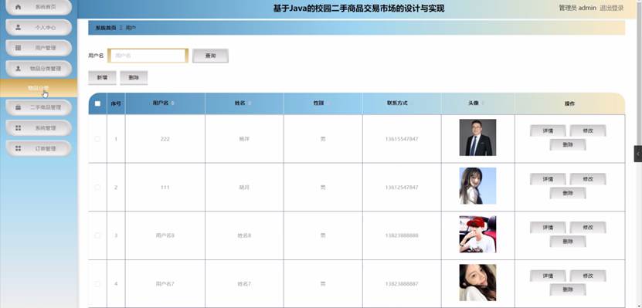Open 个人中心 in the sidebar
642x308 pixels.
click(x=39, y=28)
